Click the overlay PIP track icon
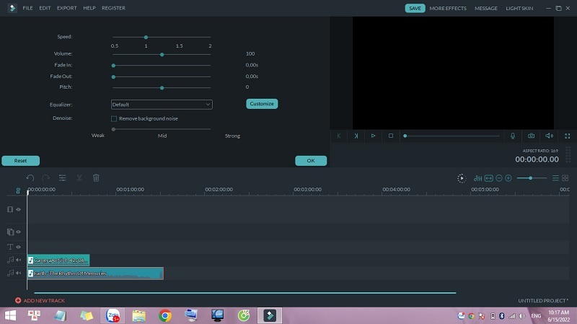Image resolution: width=577 pixels, height=324 pixels. [x=10, y=232]
